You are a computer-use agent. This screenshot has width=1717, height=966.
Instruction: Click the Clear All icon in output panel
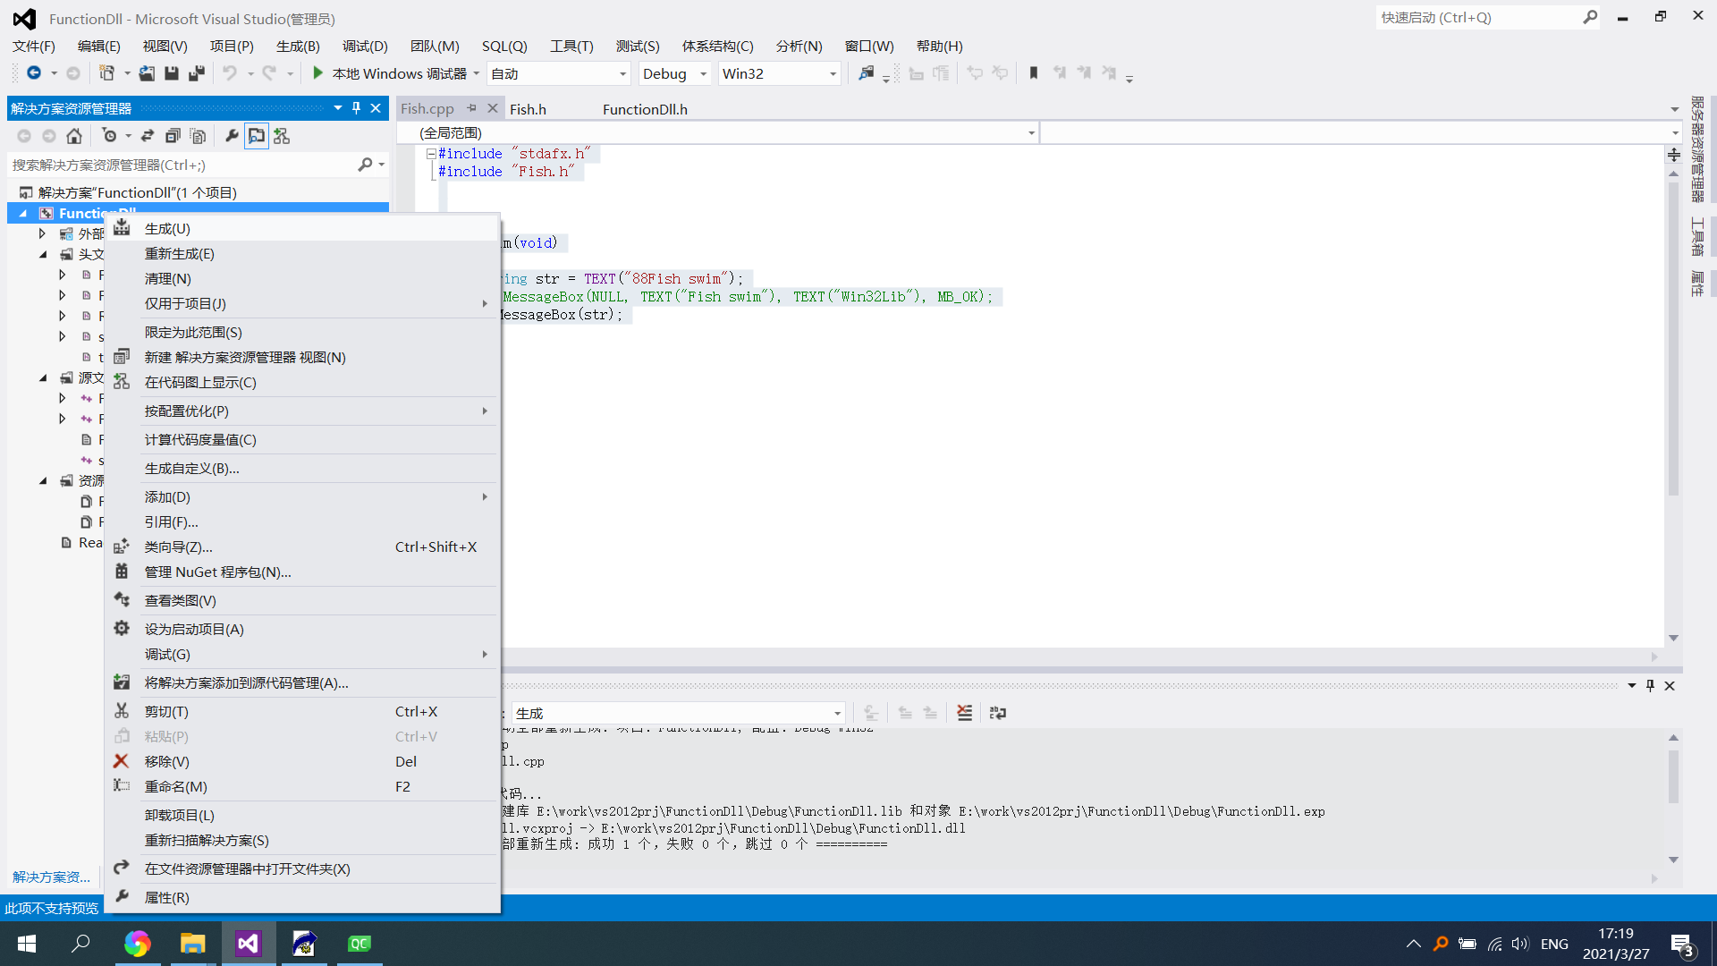[x=964, y=713]
